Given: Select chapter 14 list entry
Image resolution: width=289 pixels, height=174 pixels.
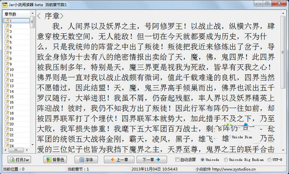Looking at the screenshot, I should coord(16,91).
